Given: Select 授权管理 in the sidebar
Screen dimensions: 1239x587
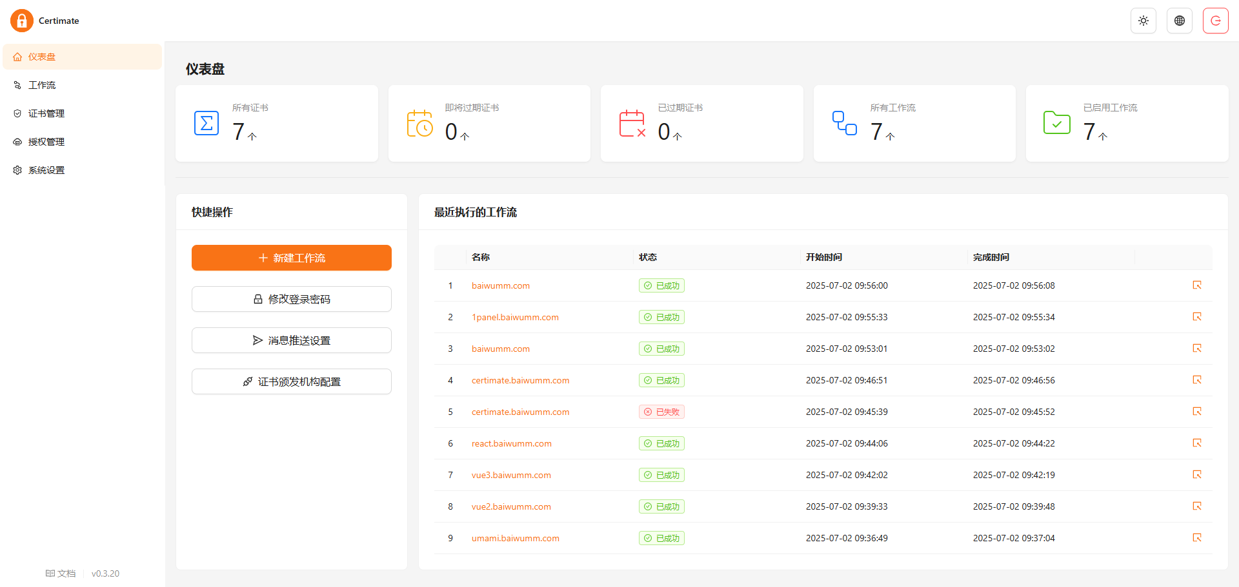Looking at the screenshot, I should pyautogui.click(x=83, y=142).
